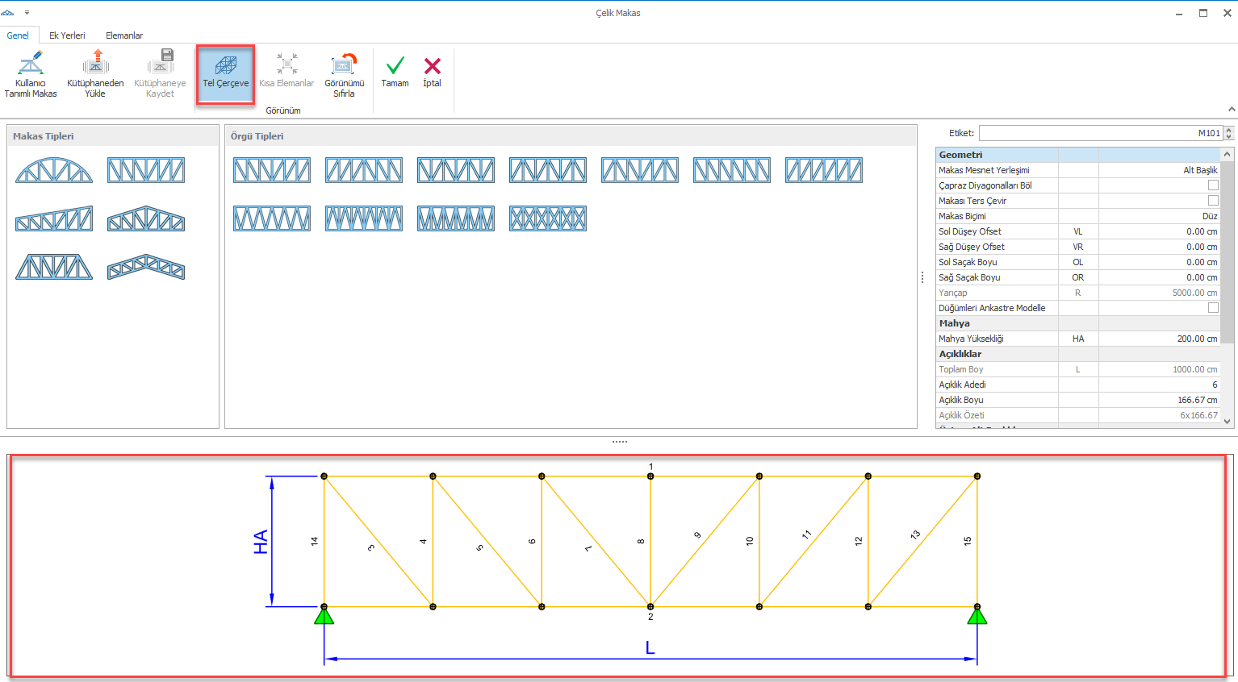Click left green support triangle

pos(324,616)
